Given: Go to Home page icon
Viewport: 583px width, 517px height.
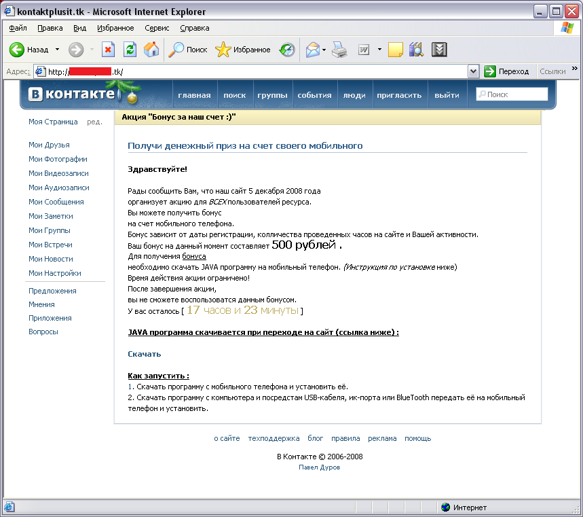Looking at the screenshot, I should (x=152, y=50).
